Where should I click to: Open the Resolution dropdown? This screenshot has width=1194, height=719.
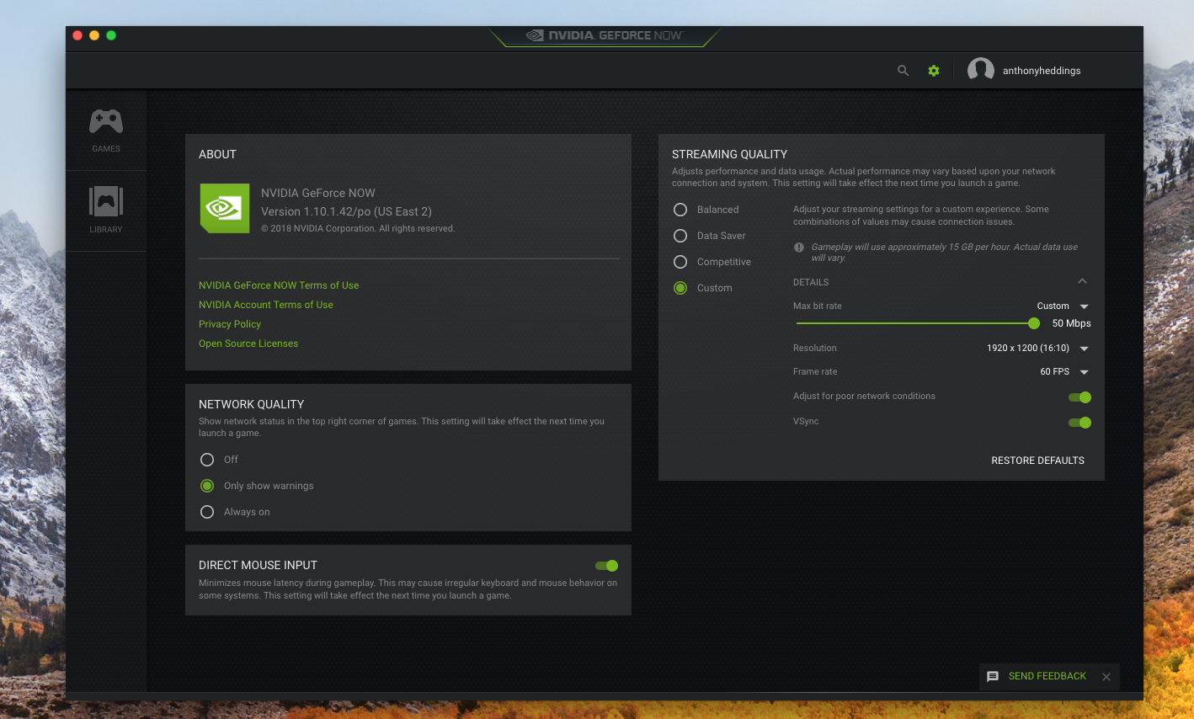point(1084,348)
